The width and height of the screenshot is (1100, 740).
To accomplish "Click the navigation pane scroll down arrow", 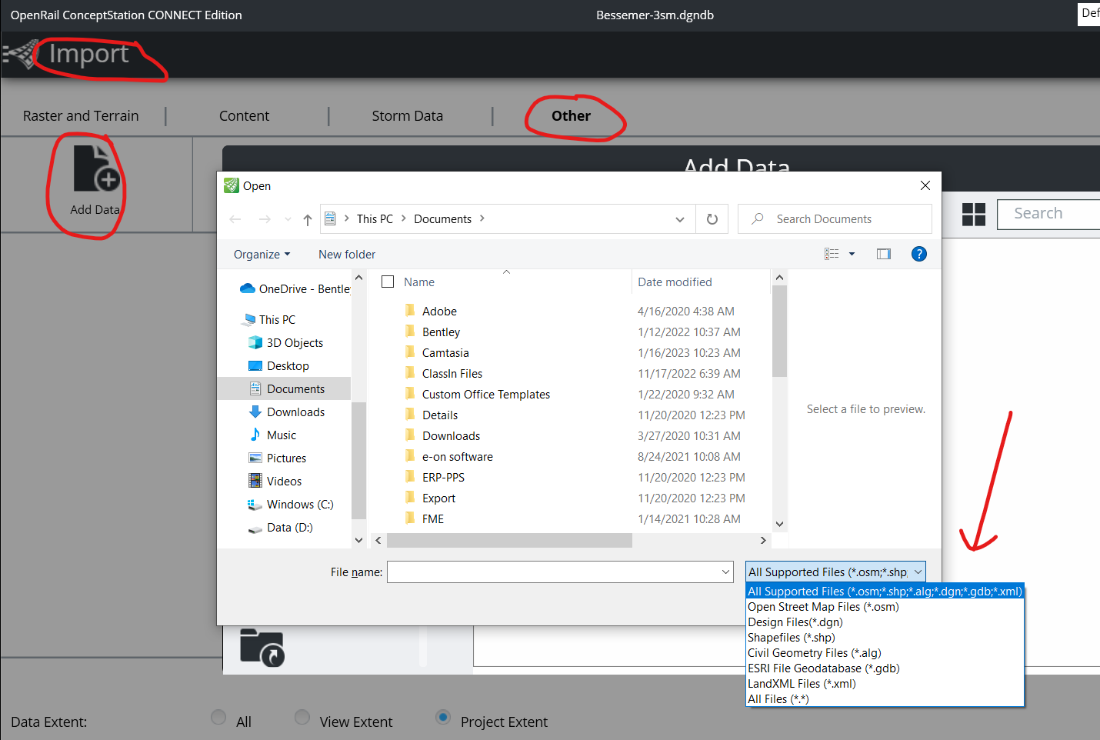I will point(358,541).
